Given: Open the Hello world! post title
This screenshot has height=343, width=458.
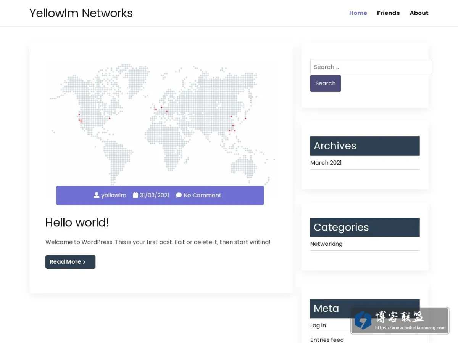Looking at the screenshot, I should coord(77,223).
